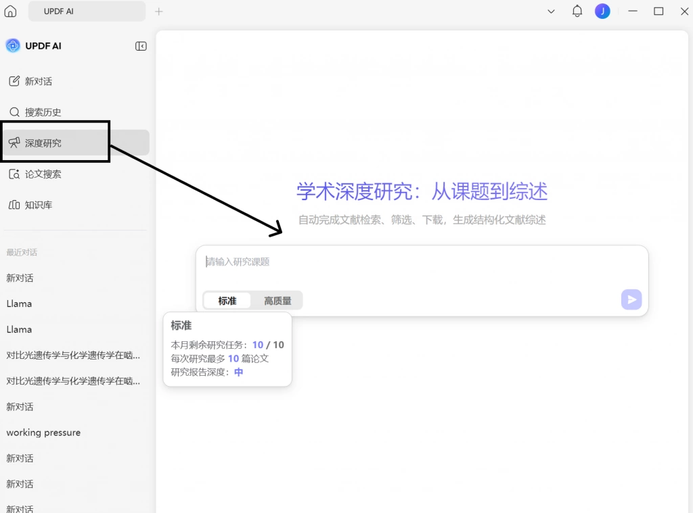Select the 标准 research mode

pos(227,301)
